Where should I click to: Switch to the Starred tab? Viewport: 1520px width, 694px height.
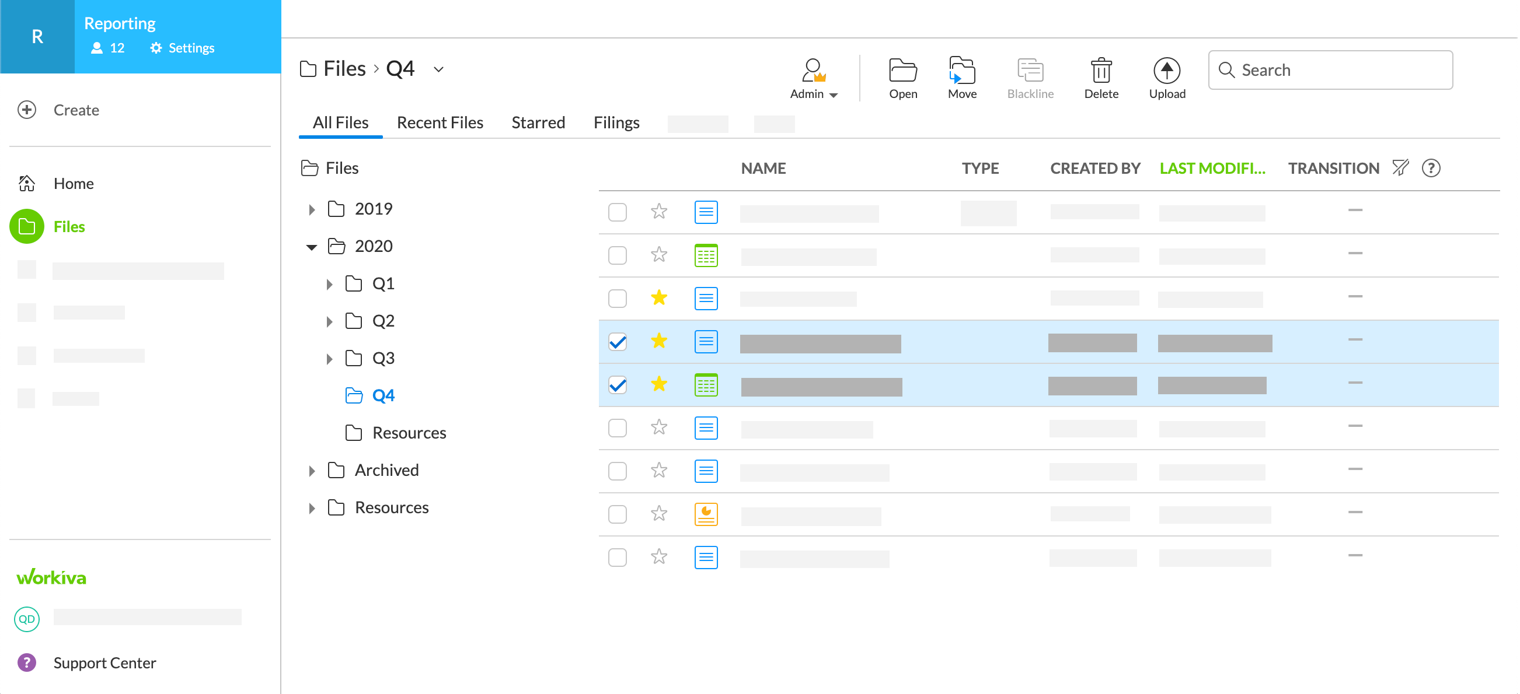point(538,122)
